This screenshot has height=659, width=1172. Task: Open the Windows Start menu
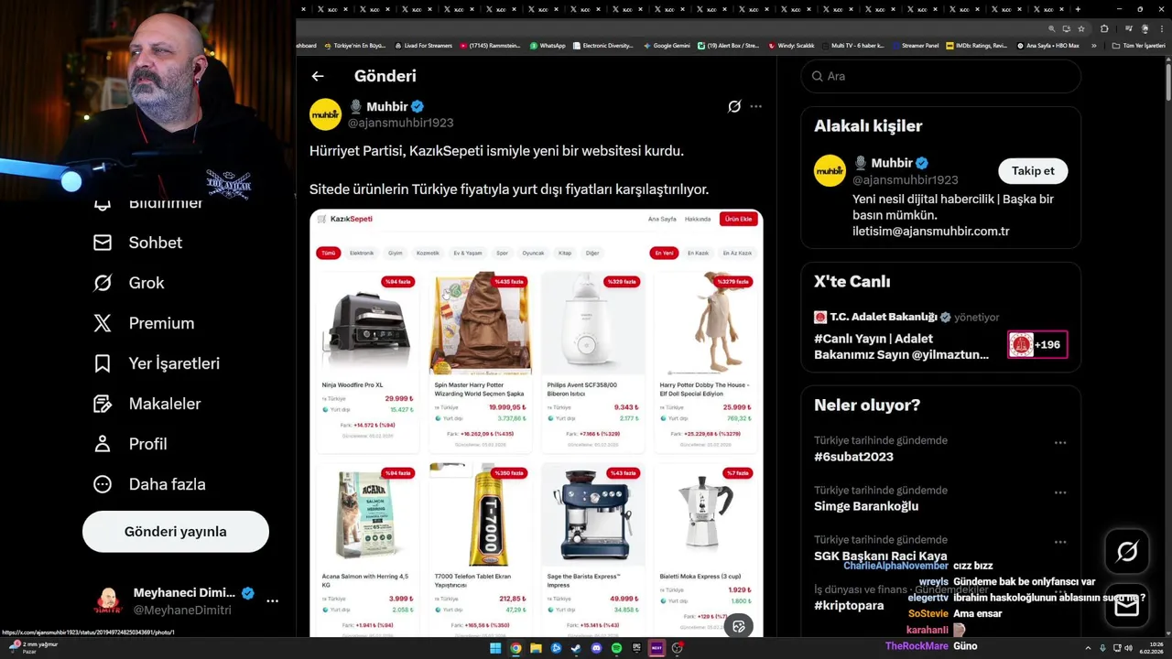click(x=495, y=648)
